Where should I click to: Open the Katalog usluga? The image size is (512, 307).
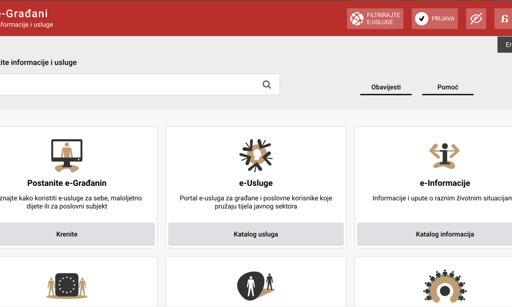[x=255, y=234]
